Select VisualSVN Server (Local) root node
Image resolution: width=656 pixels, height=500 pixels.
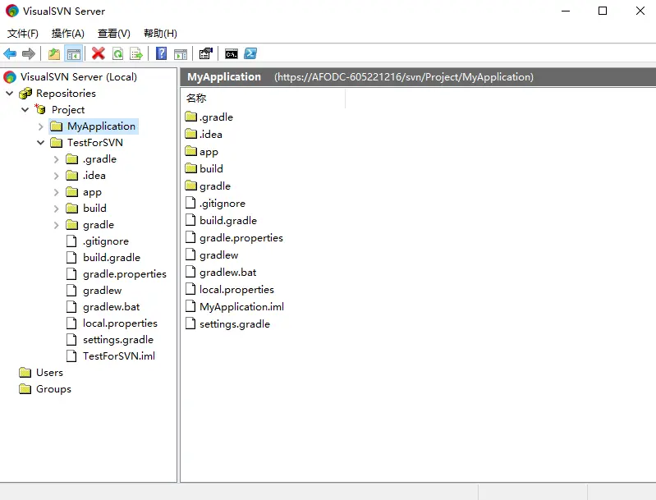click(x=79, y=77)
